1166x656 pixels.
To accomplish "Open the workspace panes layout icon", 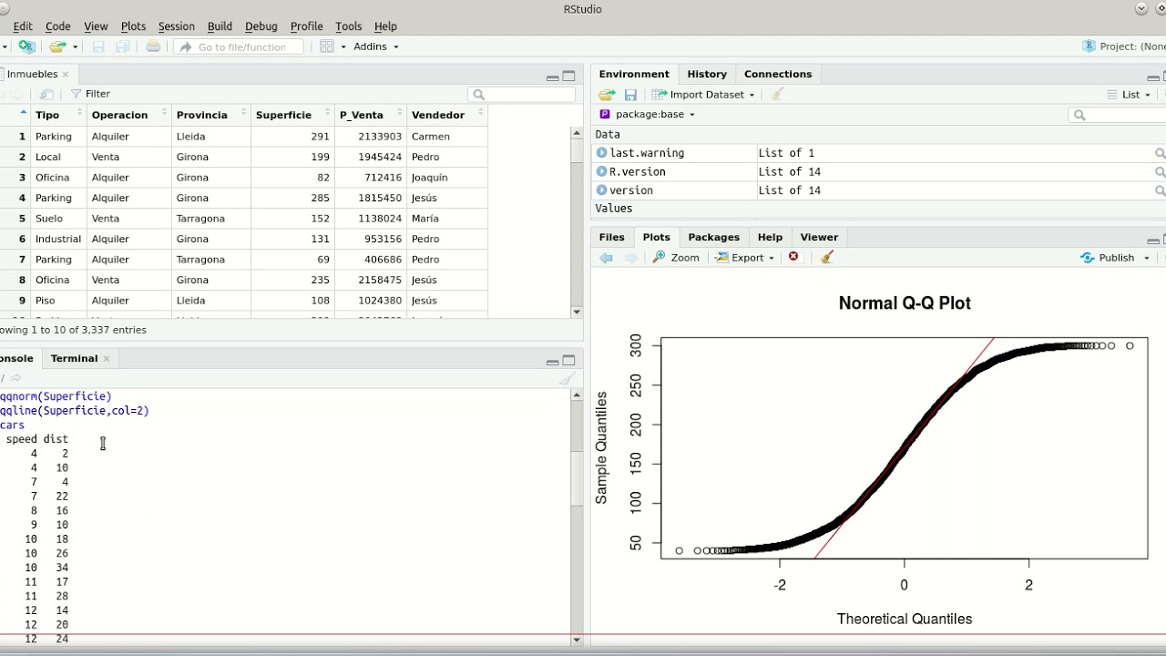I will click(327, 46).
